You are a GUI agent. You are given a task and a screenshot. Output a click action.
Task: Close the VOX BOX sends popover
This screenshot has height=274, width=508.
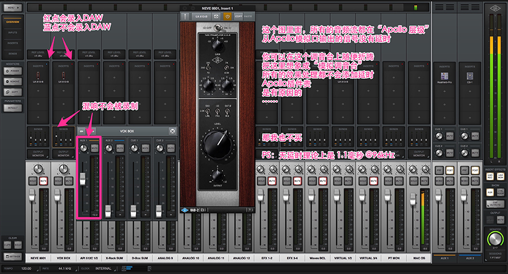click(173, 131)
